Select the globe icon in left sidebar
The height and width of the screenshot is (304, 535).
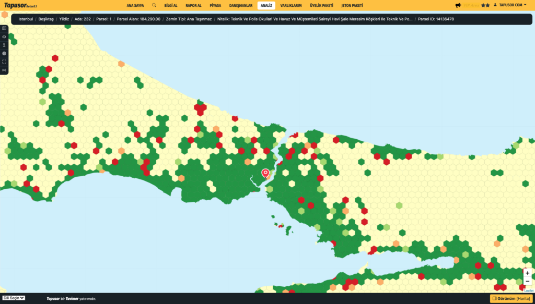(4, 53)
